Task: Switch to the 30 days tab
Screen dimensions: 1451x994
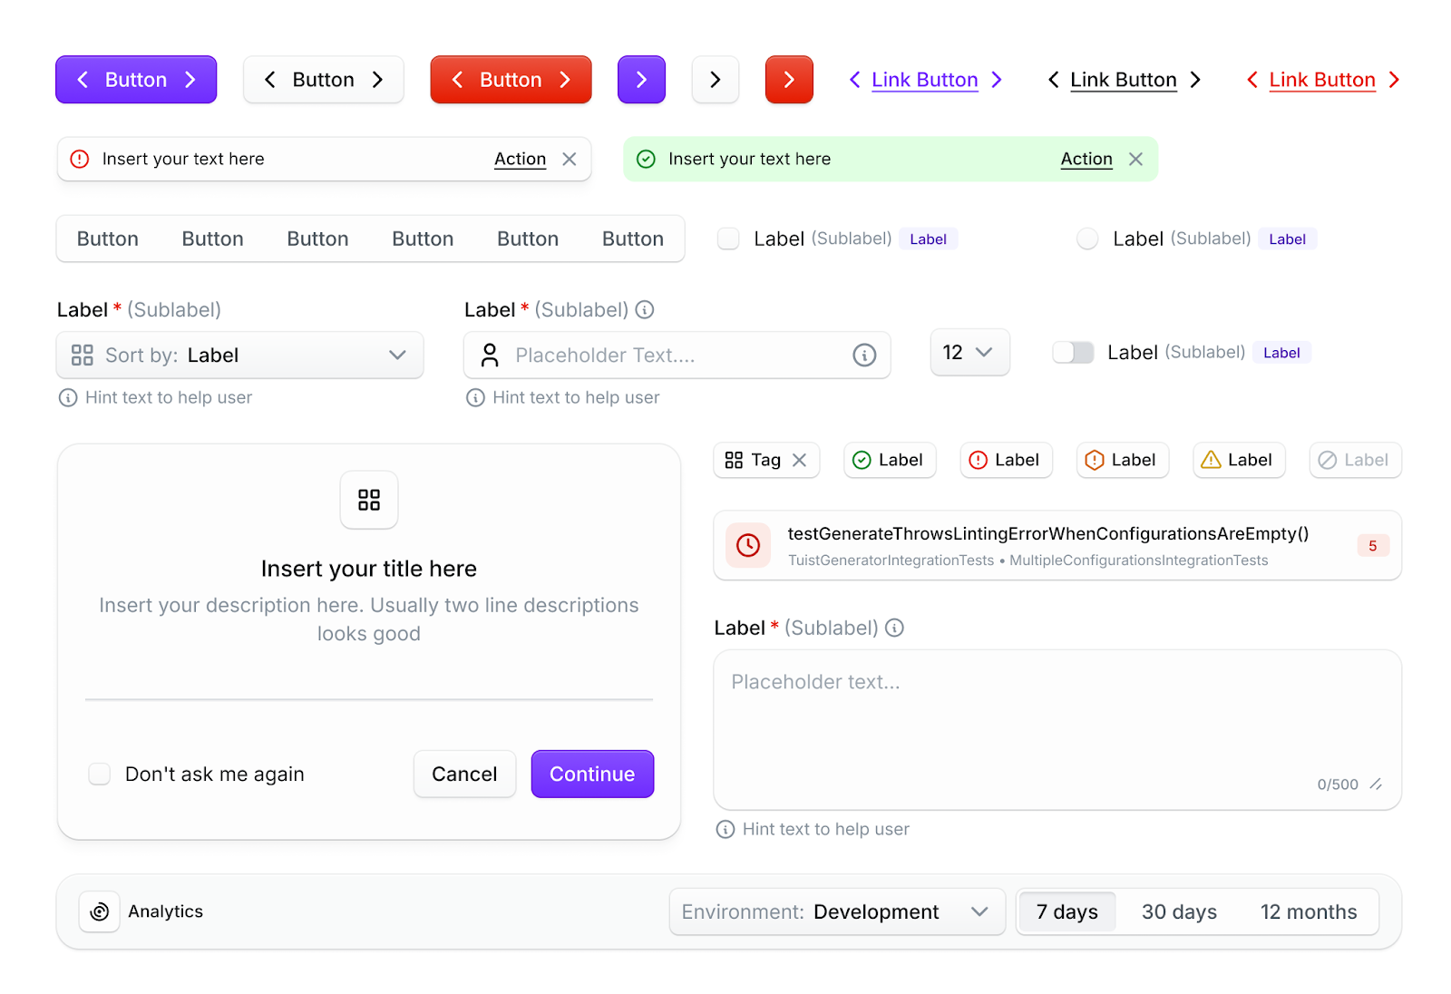Action: tap(1179, 911)
